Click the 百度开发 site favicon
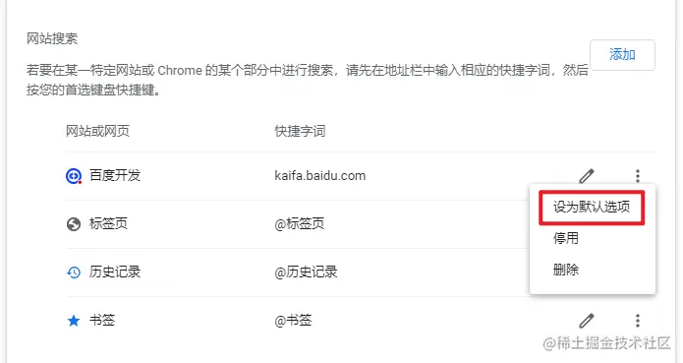The image size is (683, 363). pos(74,176)
